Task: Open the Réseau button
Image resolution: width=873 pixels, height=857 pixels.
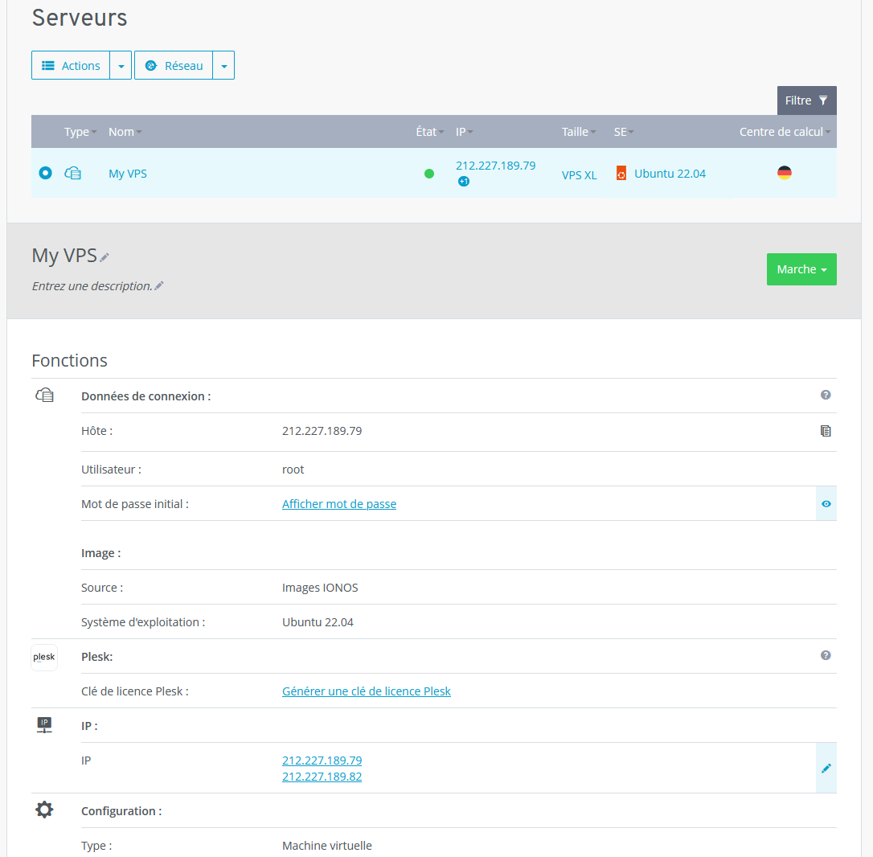Action: (x=174, y=65)
